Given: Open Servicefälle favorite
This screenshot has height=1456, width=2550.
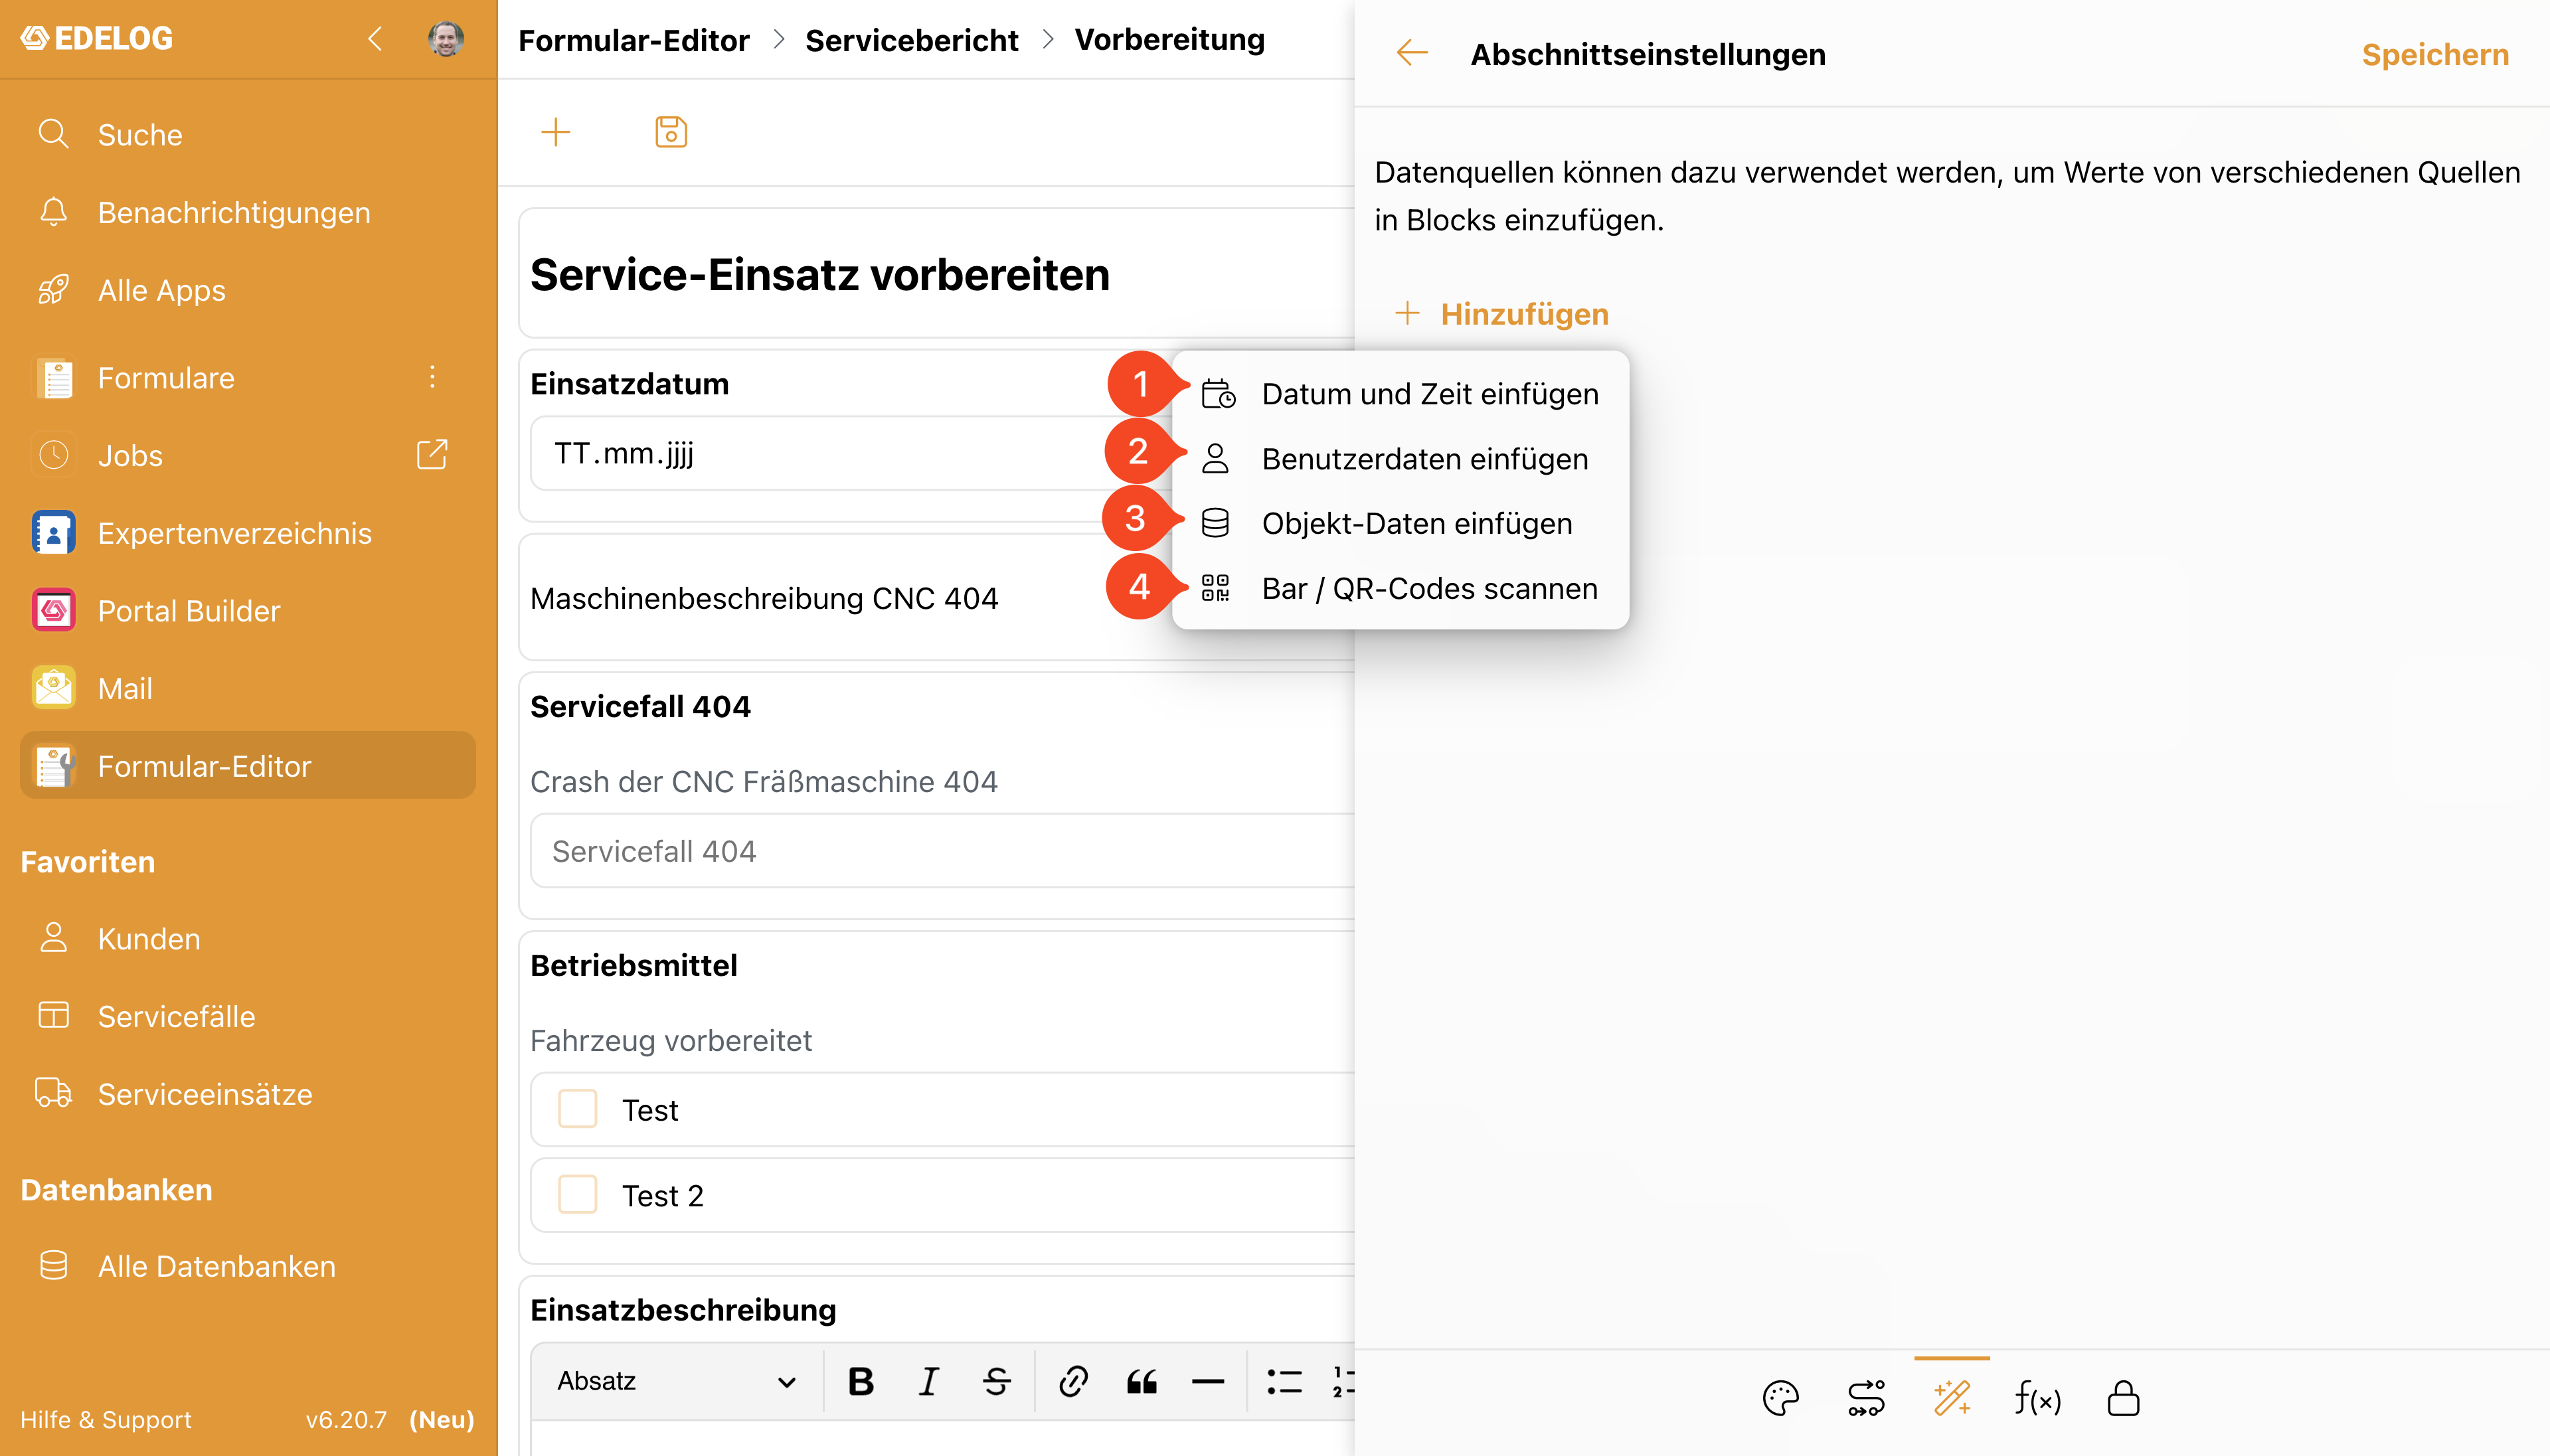Looking at the screenshot, I should pos(248,1016).
